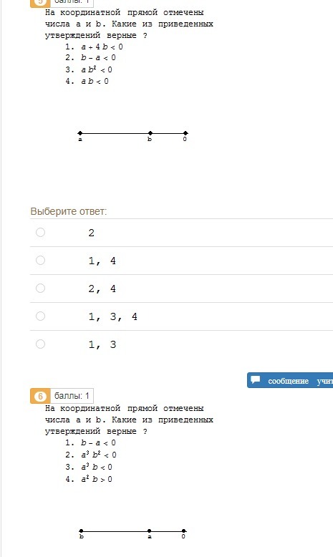The image size is (333, 557).
Task: Click statement a + 4b < 0 in question 5
Action: click(x=102, y=47)
